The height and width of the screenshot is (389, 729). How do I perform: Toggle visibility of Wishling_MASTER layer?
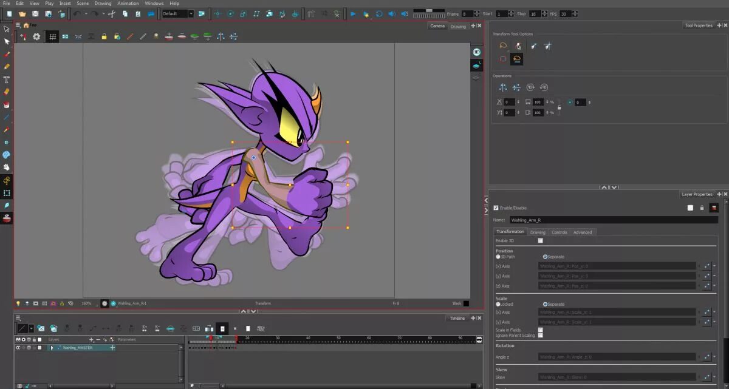point(18,348)
